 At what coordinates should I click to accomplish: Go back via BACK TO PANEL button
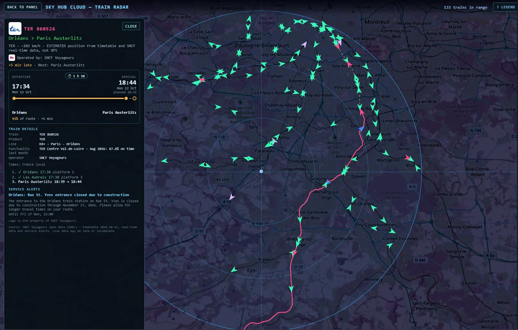22,7
